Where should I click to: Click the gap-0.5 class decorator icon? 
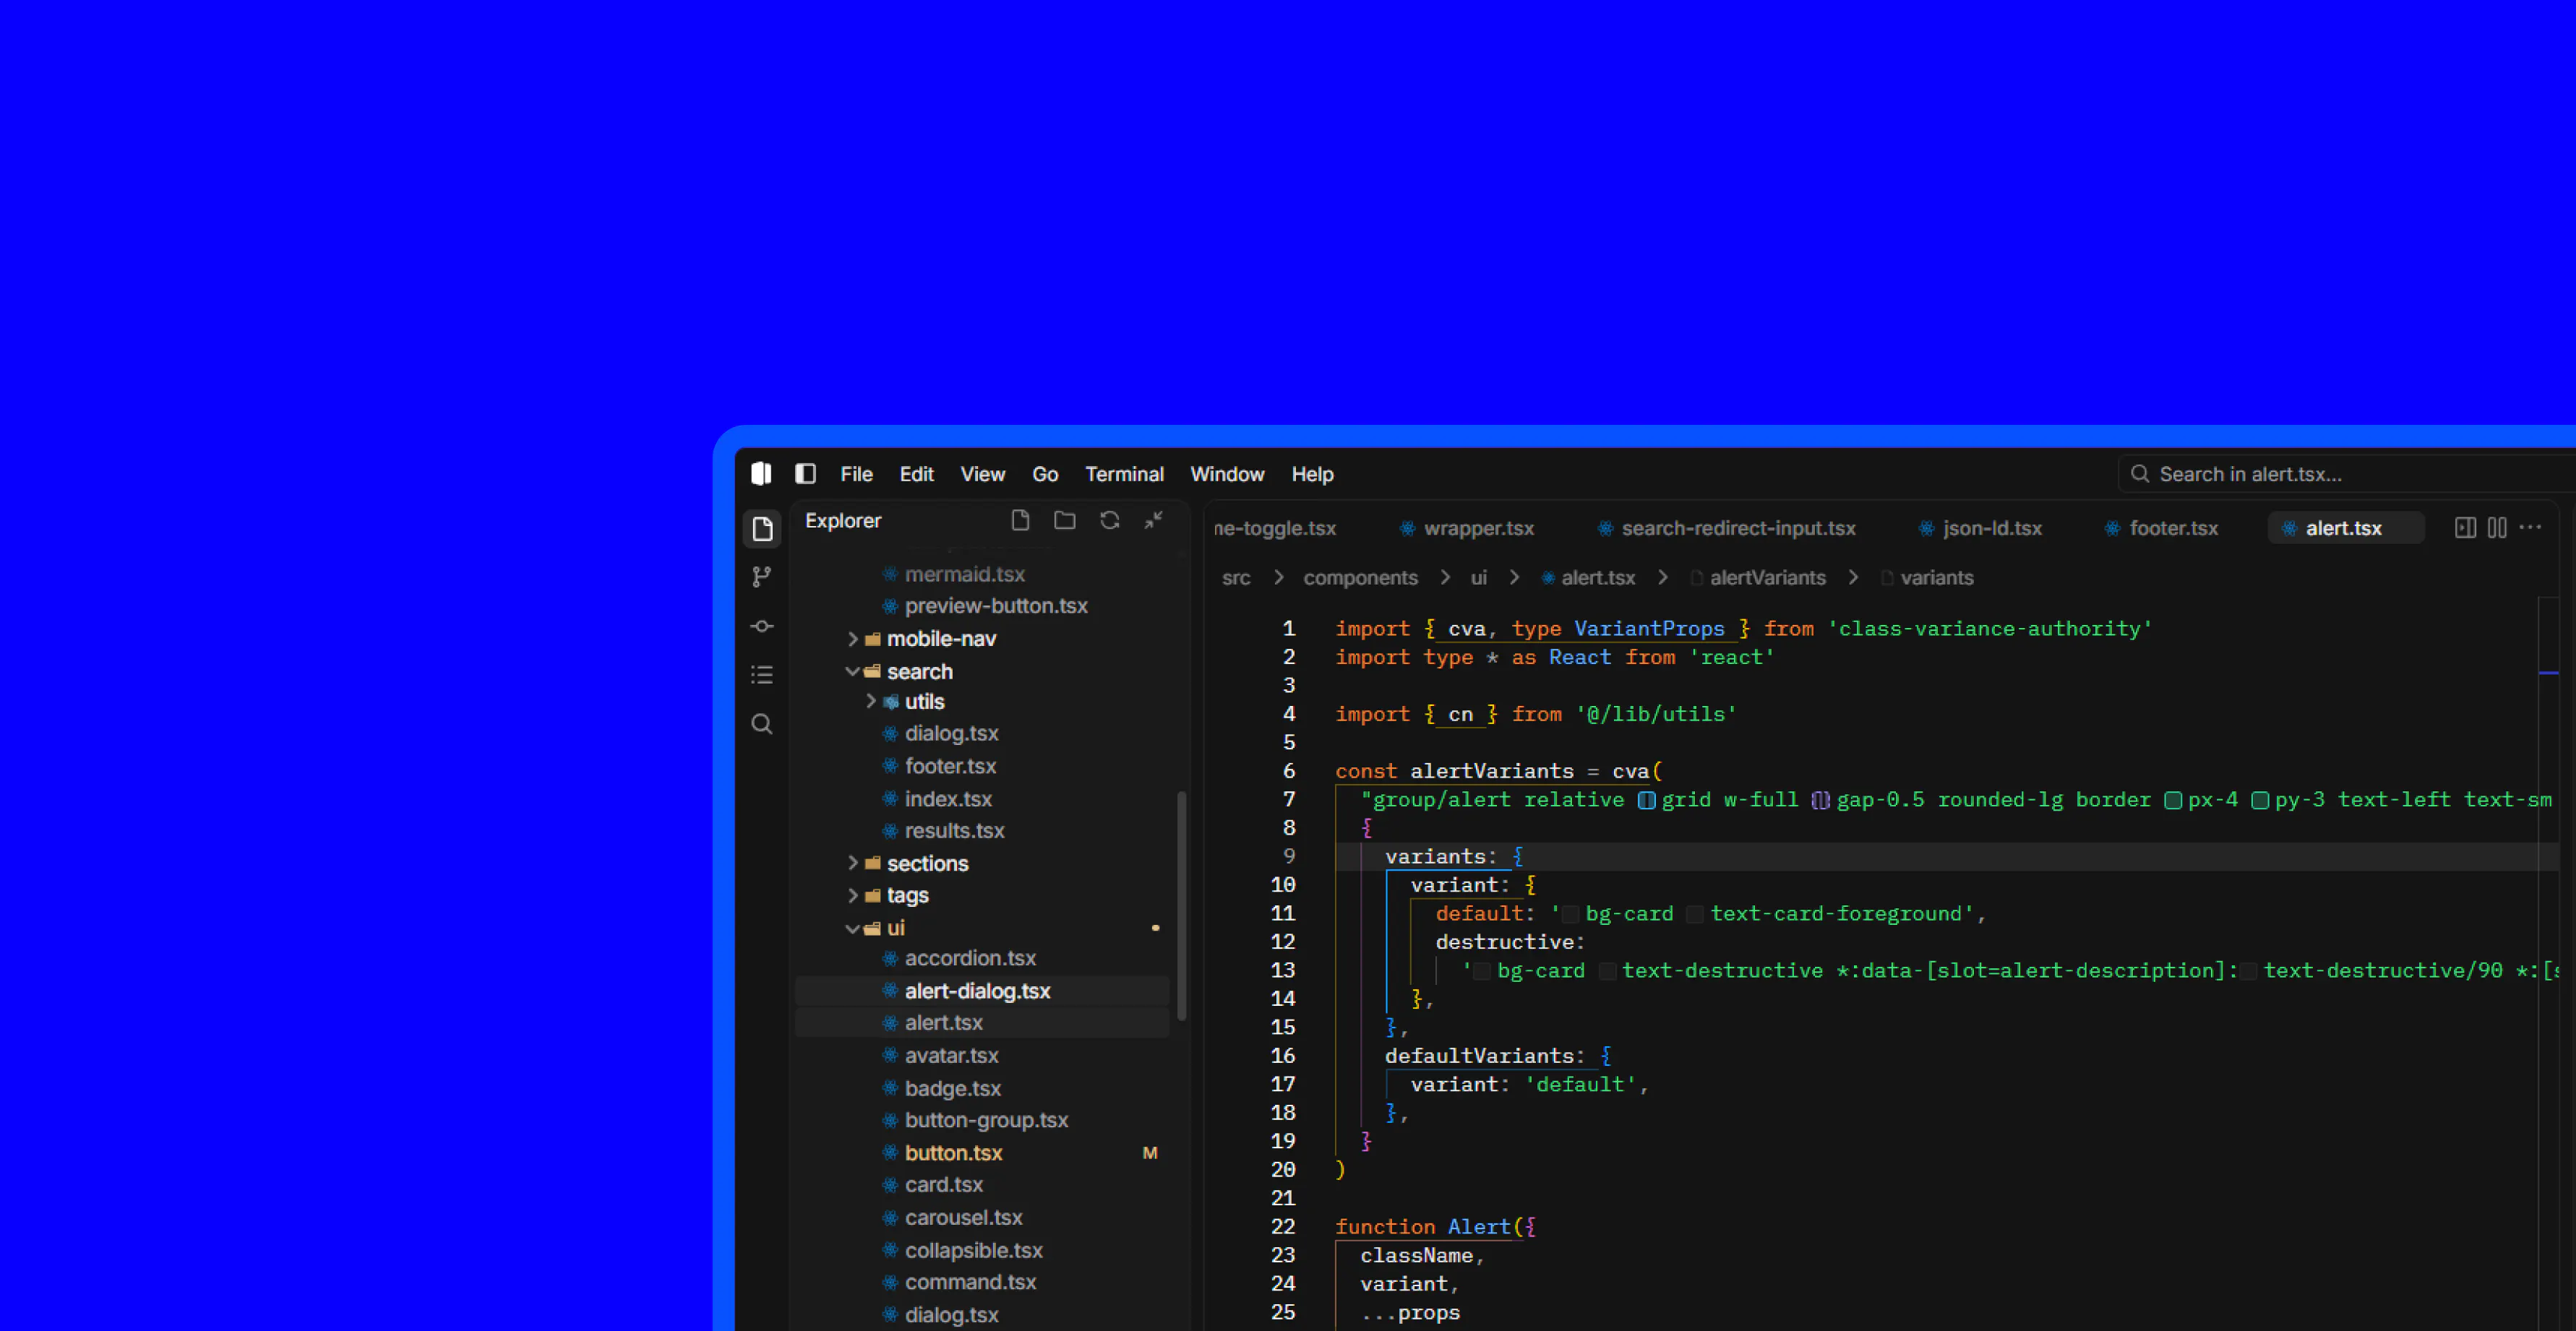[x=1821, y=800]
